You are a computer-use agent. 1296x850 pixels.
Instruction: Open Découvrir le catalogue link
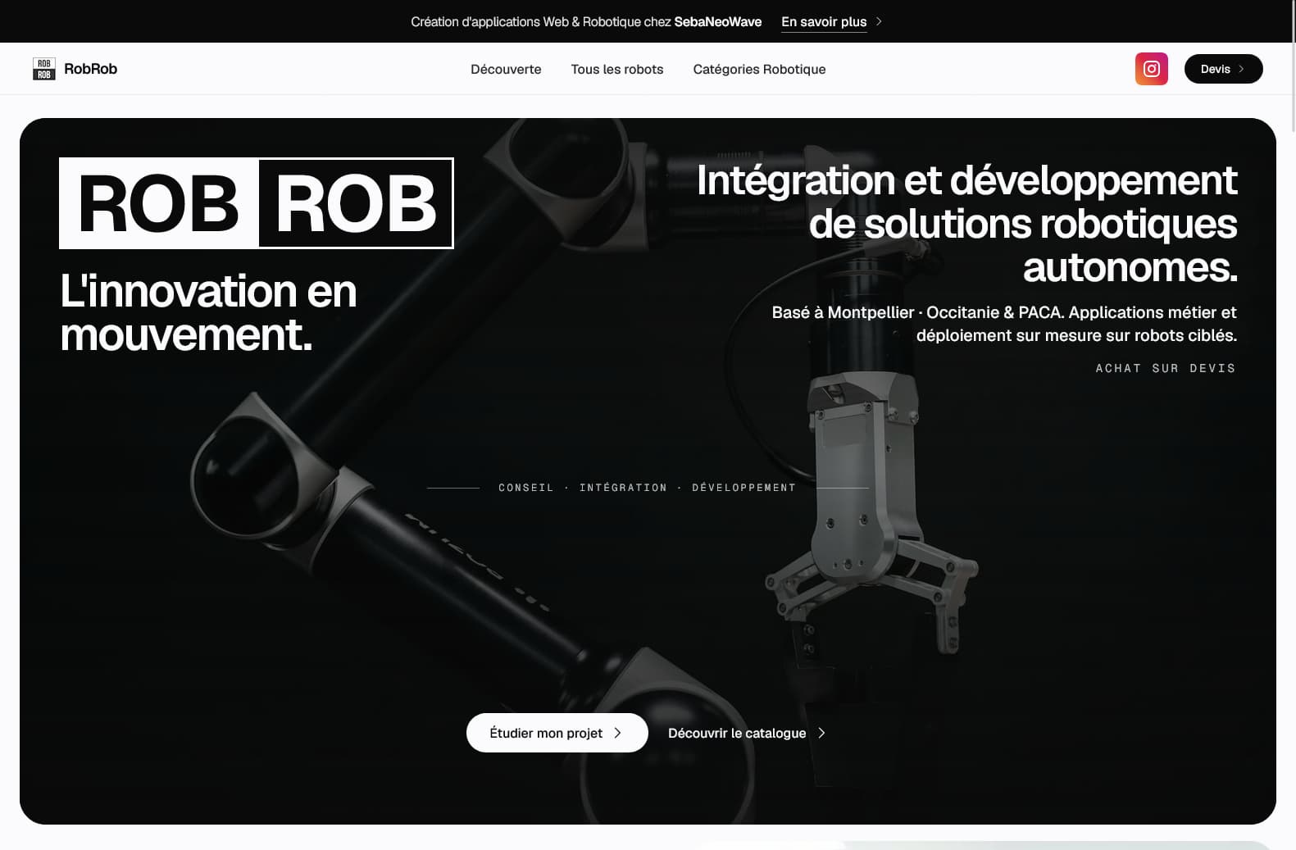coord(747,733)
